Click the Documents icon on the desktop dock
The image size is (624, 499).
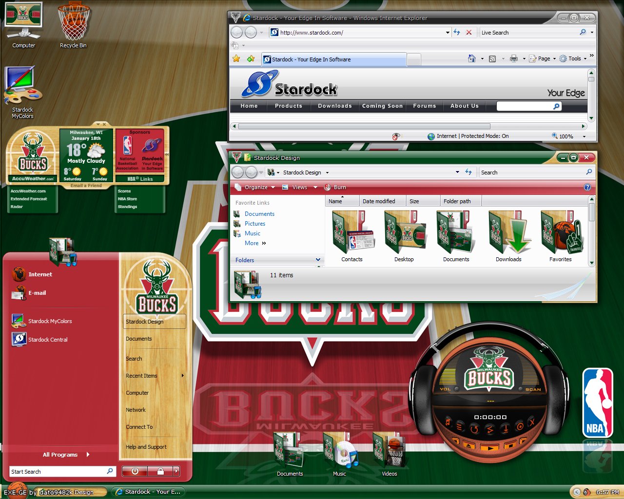click(x=290, y=454)
